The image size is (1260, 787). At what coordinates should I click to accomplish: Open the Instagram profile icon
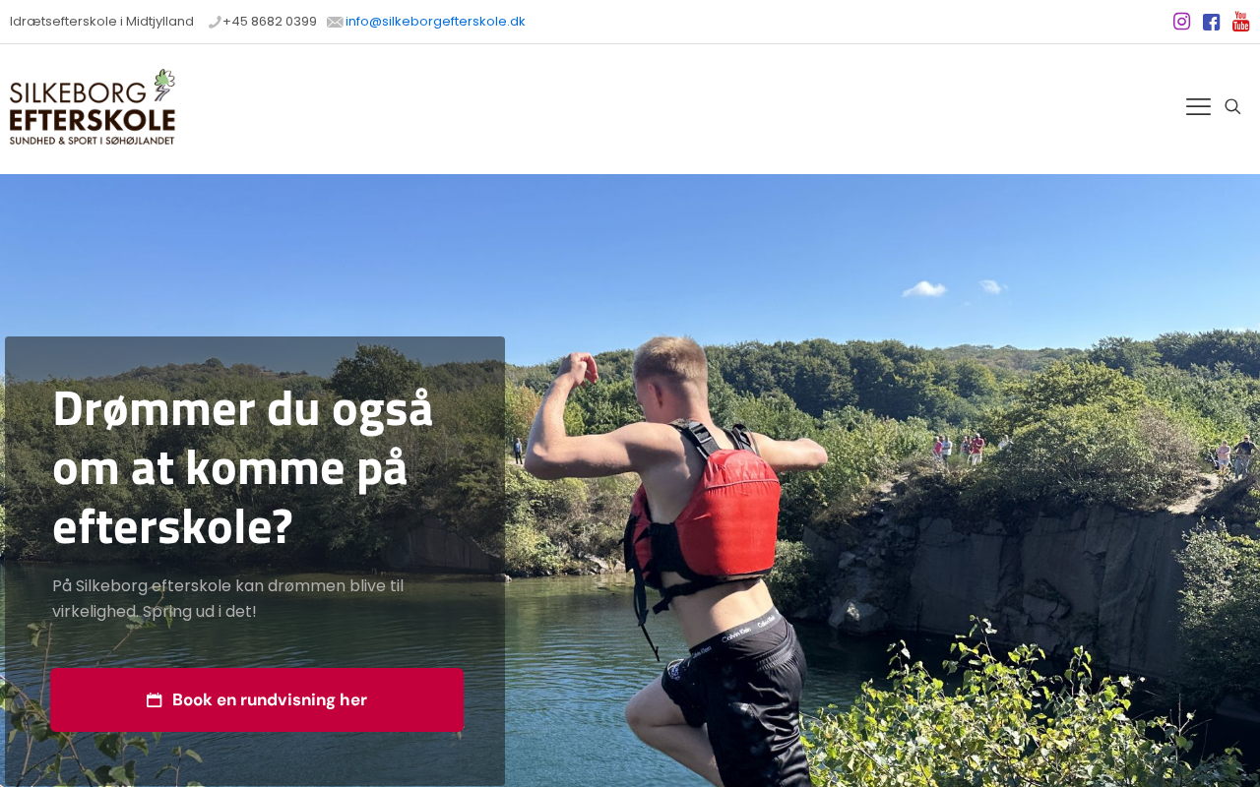(1181, 22)
